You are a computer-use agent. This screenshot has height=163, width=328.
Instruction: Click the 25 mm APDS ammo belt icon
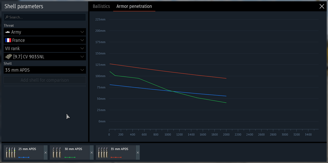10,153
